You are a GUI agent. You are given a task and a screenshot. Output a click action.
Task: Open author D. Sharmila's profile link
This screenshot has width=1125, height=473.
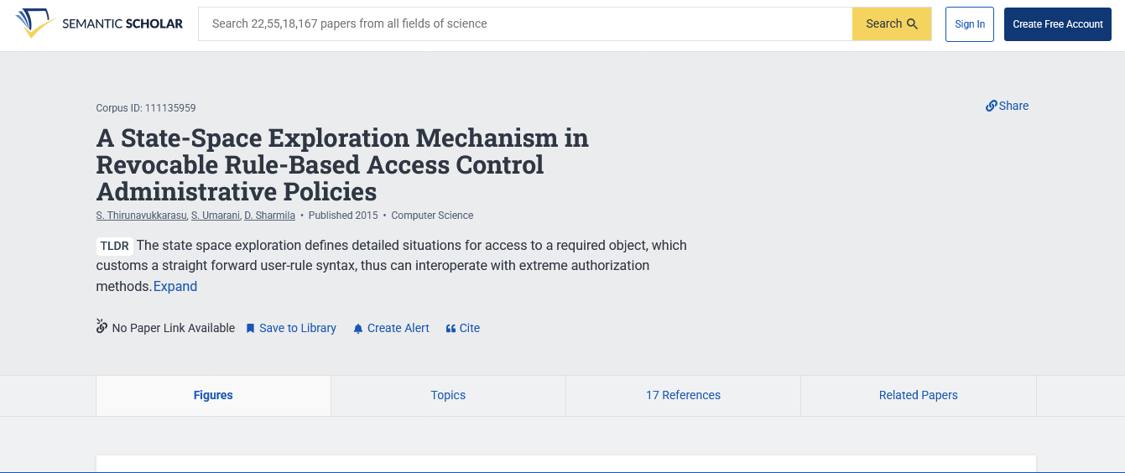269,216
